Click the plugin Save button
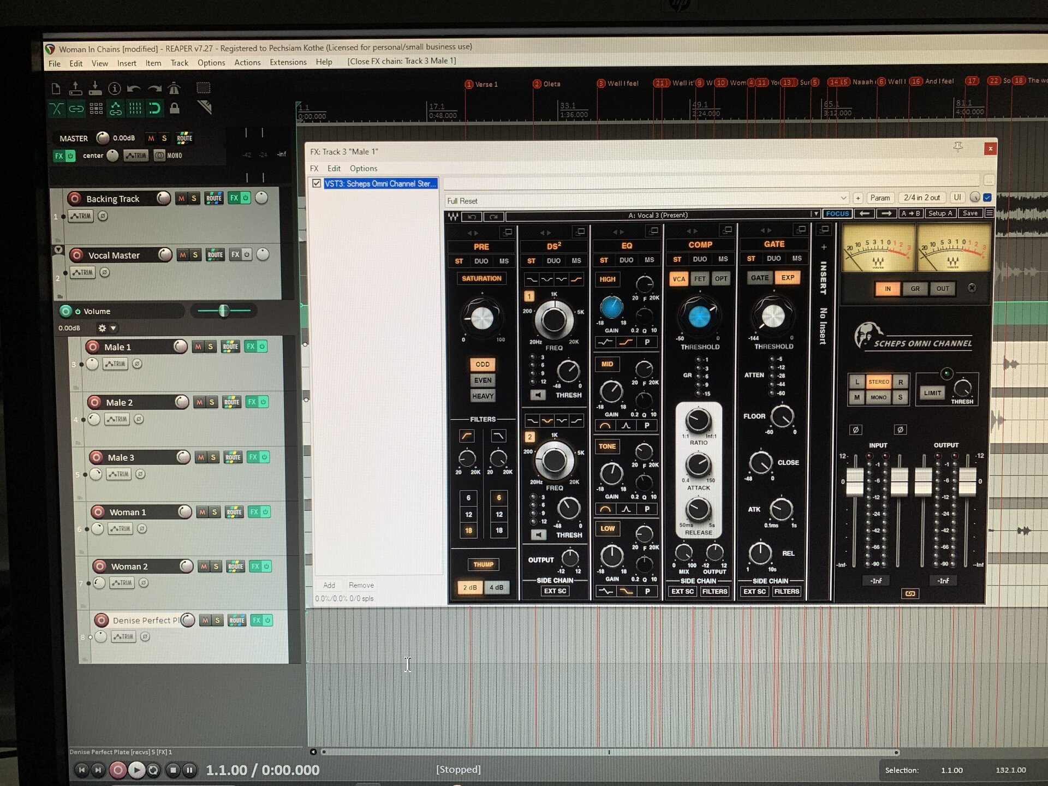 970,213
